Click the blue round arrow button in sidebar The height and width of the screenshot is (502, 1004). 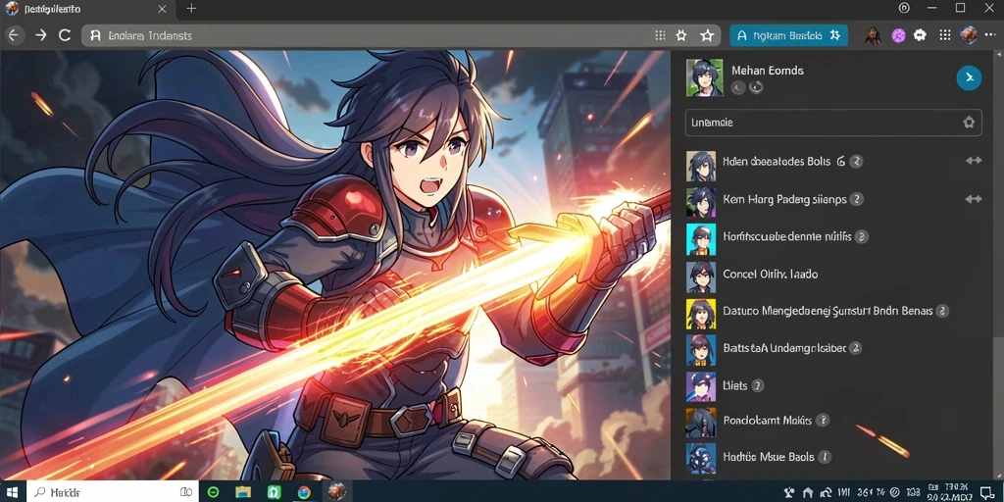[969, 78]
